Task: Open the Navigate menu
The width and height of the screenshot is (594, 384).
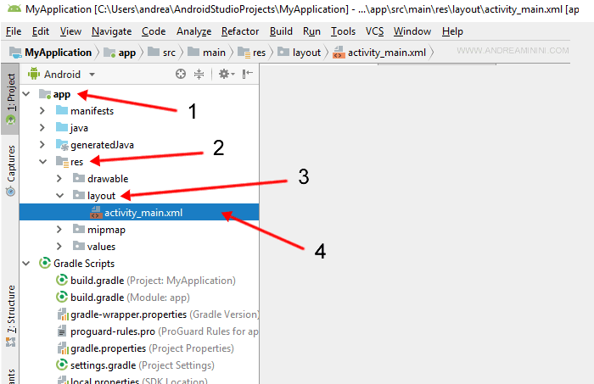Action: 112,31
